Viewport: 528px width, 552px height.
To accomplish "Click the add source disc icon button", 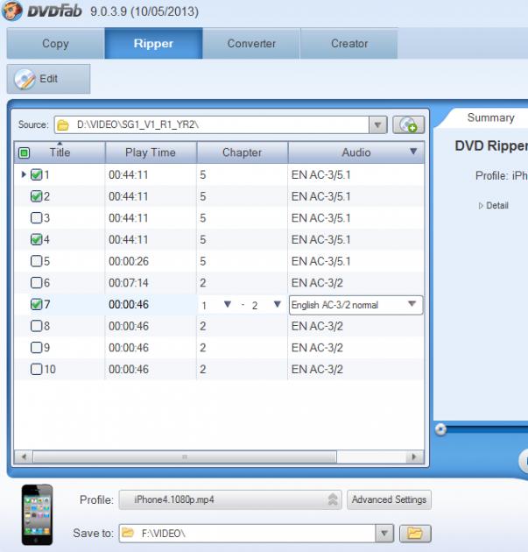I will click(x=408, y=124).
